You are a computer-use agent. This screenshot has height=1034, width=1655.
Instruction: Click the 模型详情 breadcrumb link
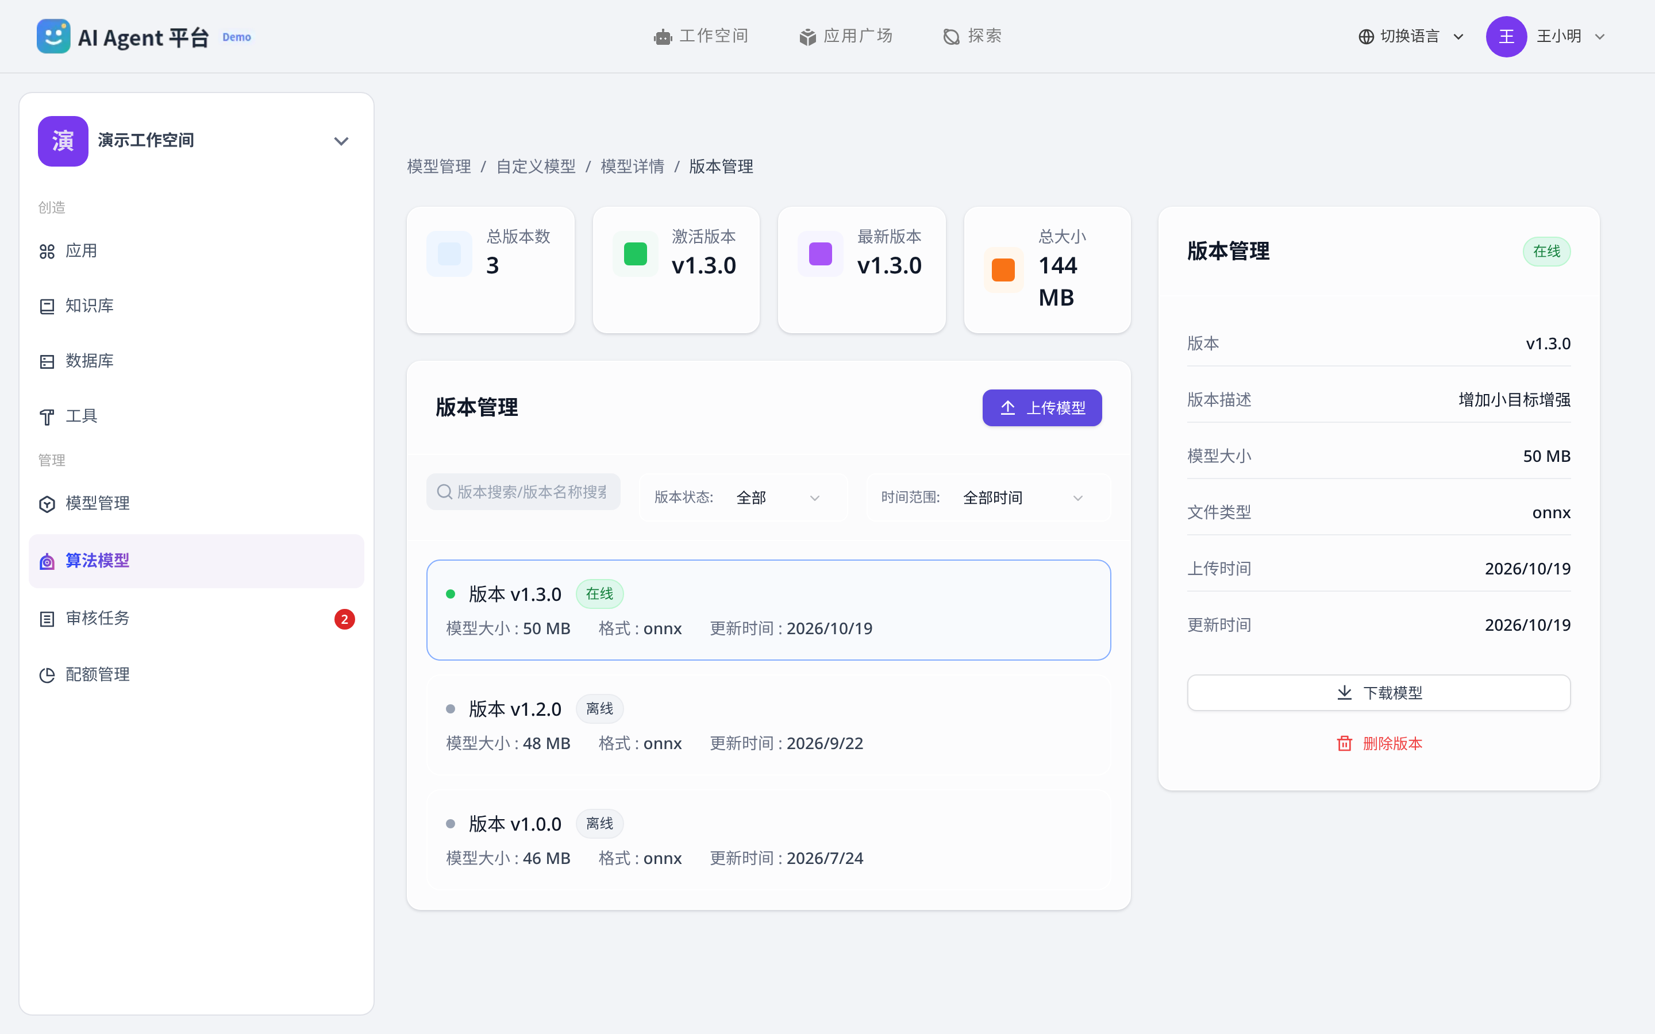pos(632,167)
